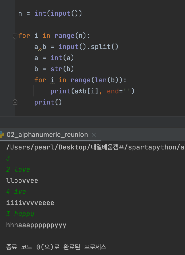The width and height of the screenshot is (185, 255).
Task: Click the line a = int(a)
Action: [x=54, y=58]
